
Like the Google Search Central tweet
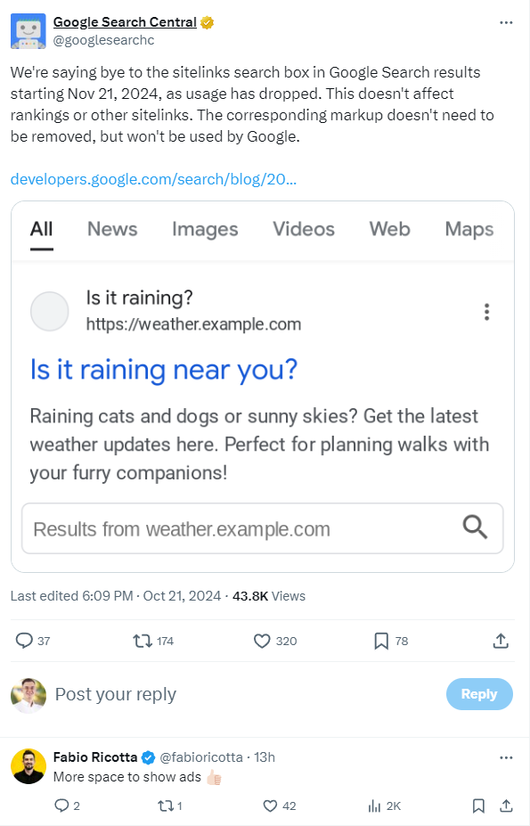click(262, 641)
